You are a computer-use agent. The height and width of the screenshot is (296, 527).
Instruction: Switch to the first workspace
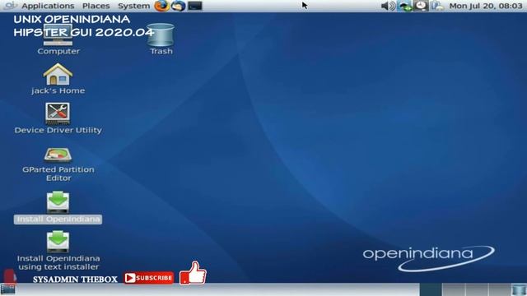click(431, 289)
